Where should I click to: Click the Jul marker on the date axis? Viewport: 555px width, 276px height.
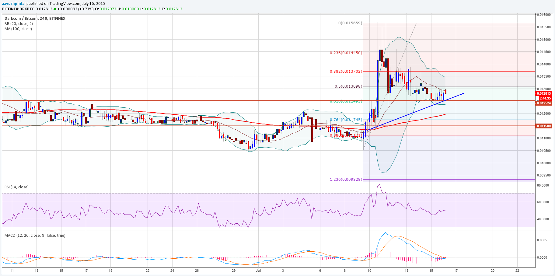(258, 270)
